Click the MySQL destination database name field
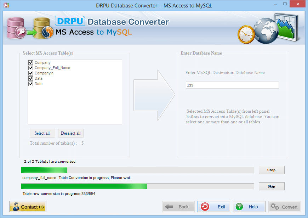Viewport: 308px width, 218px height. coord(232,85)
